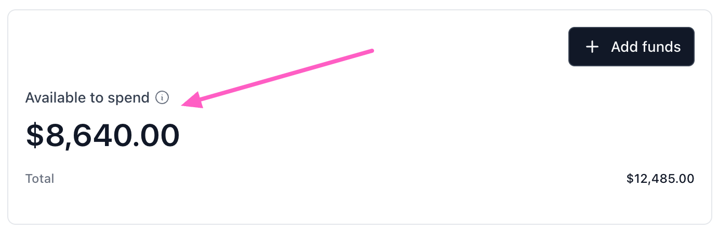Open the Add funds dialog

click(631, 47)
